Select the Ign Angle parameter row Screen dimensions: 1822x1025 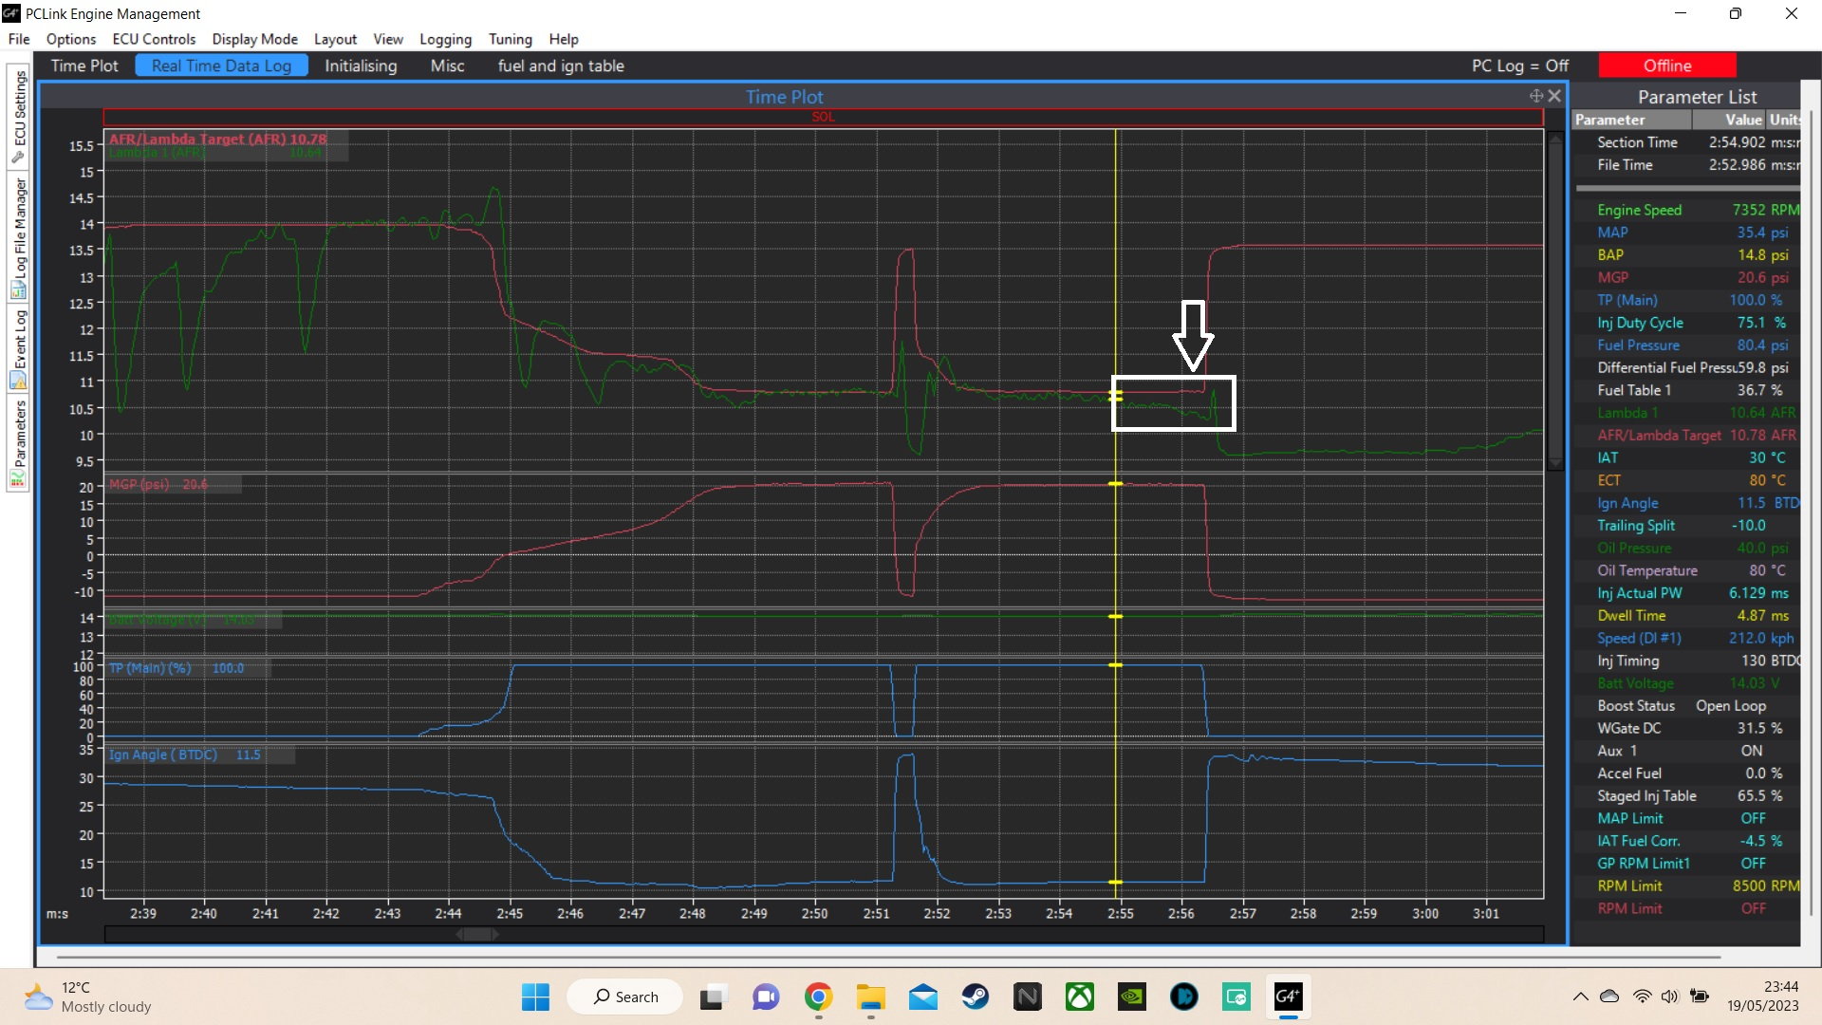pos(1686,503)
